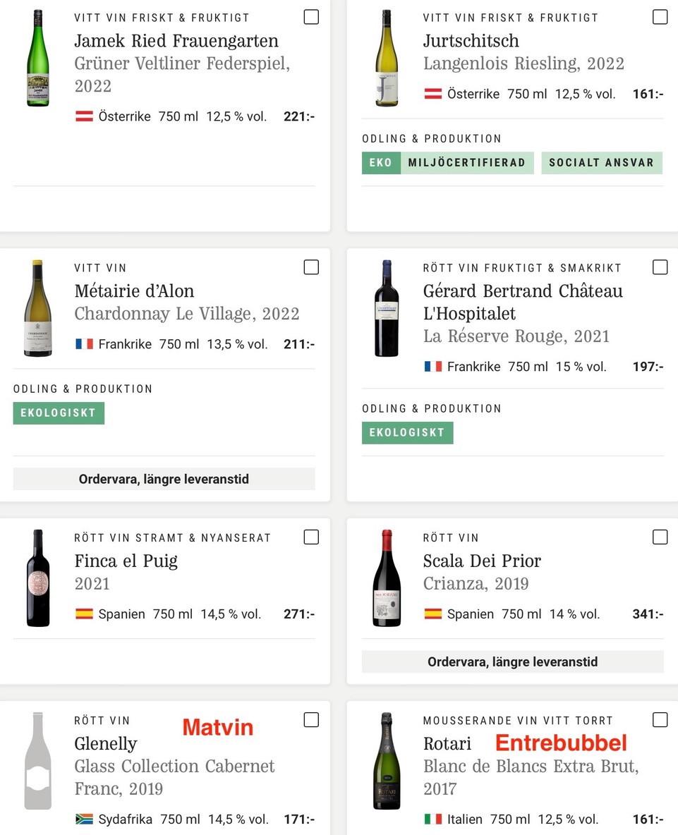Click the South African flag icon
Screen dimensions: 678x835
(x=84, y=819)
